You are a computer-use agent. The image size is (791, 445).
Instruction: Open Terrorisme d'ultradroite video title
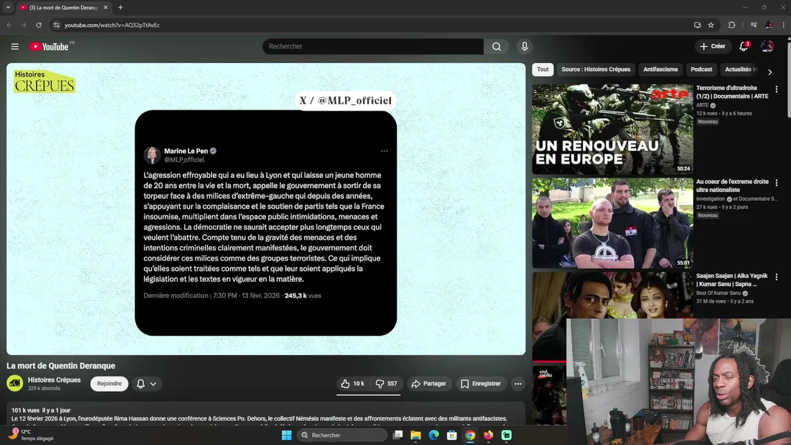point(732,92)
